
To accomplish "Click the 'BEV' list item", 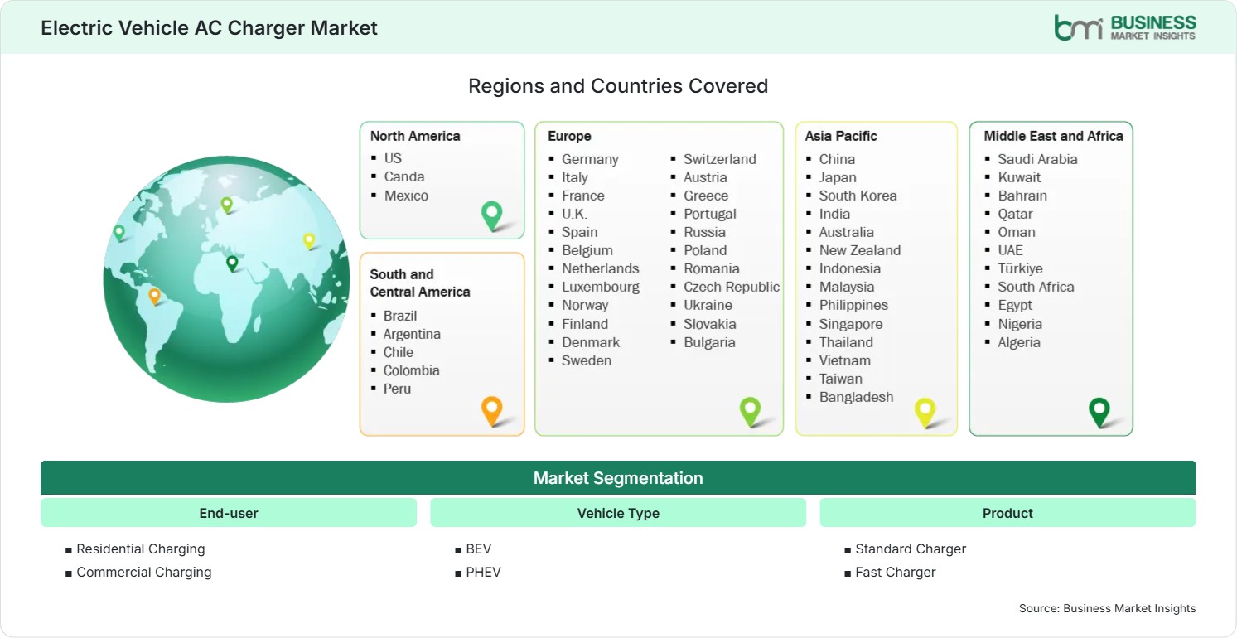I will click(x=479, y=549).
